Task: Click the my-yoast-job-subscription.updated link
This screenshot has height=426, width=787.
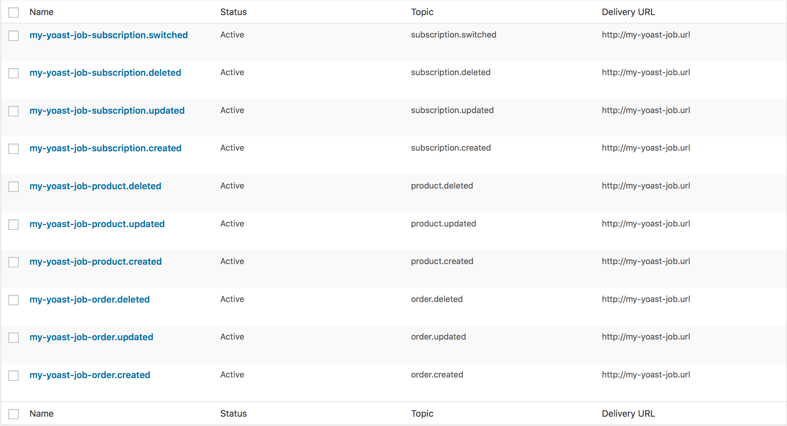Action: [107, 111]
